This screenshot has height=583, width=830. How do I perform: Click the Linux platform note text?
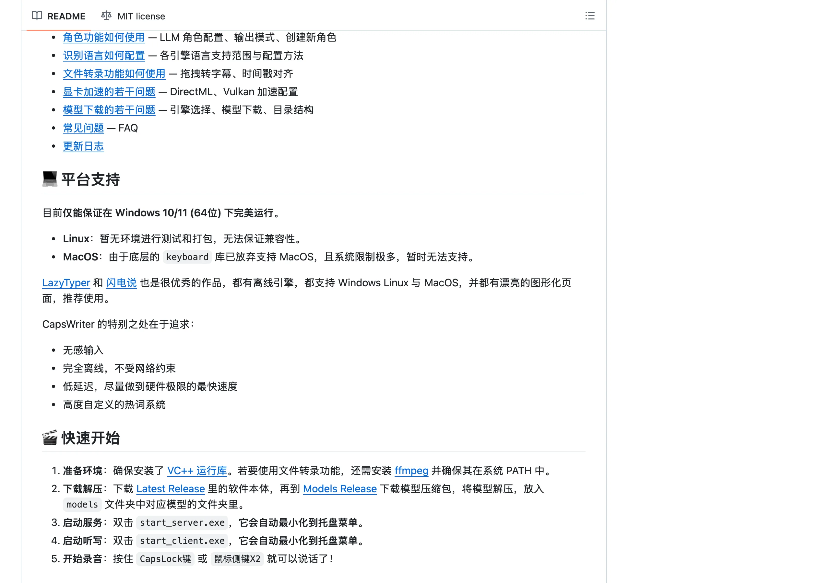pyautogui.click(x=183, y=239)
